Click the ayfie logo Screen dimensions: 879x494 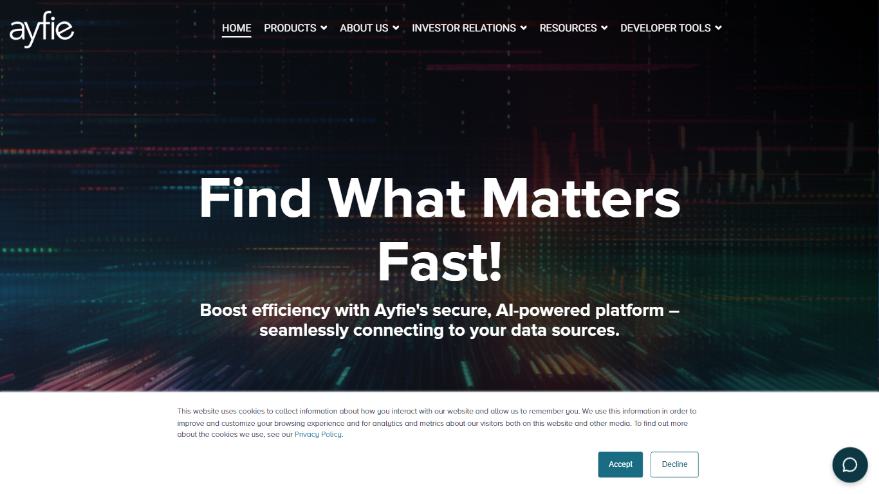click(42, 30)
